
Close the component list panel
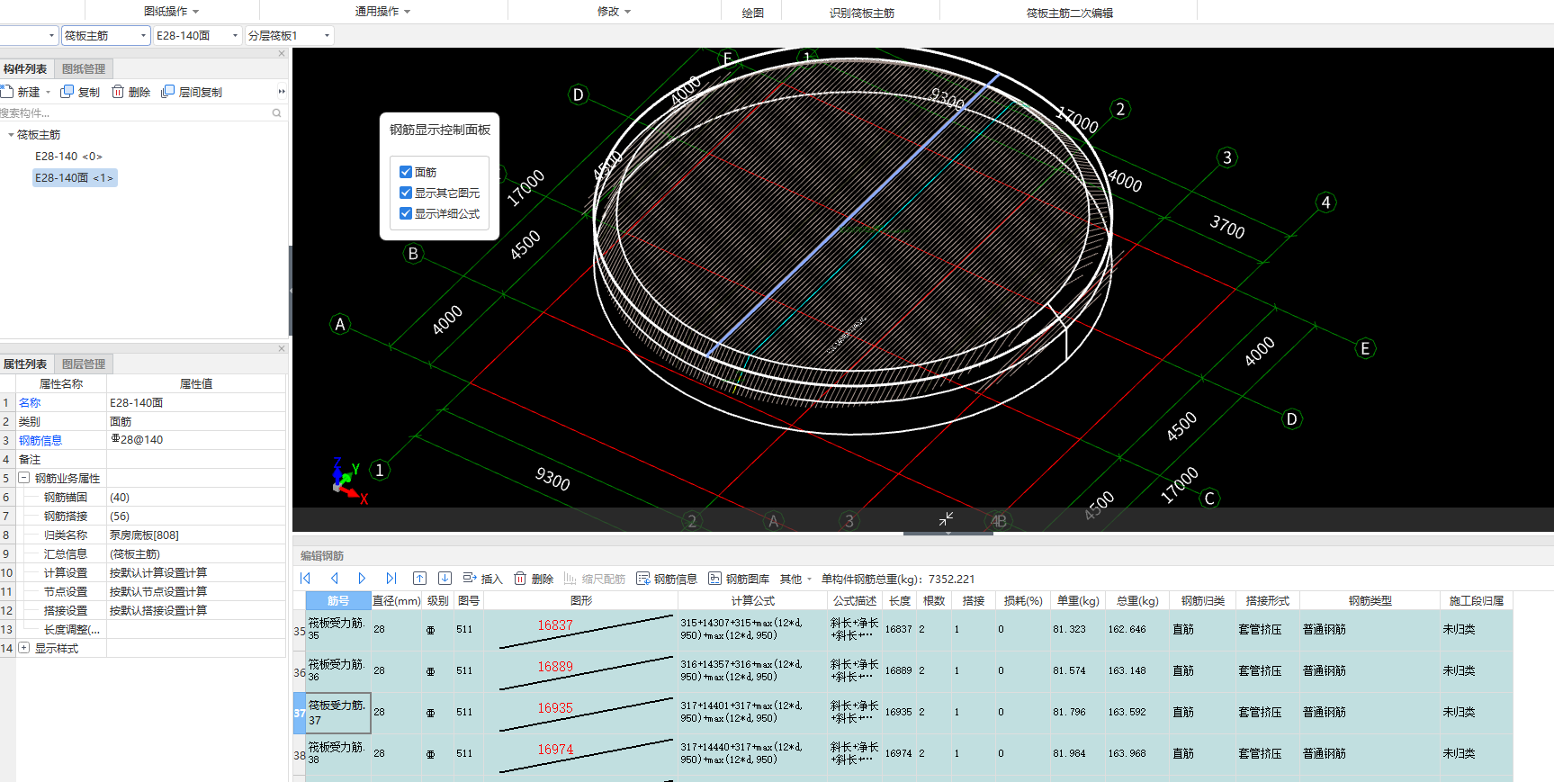[282, 54]
